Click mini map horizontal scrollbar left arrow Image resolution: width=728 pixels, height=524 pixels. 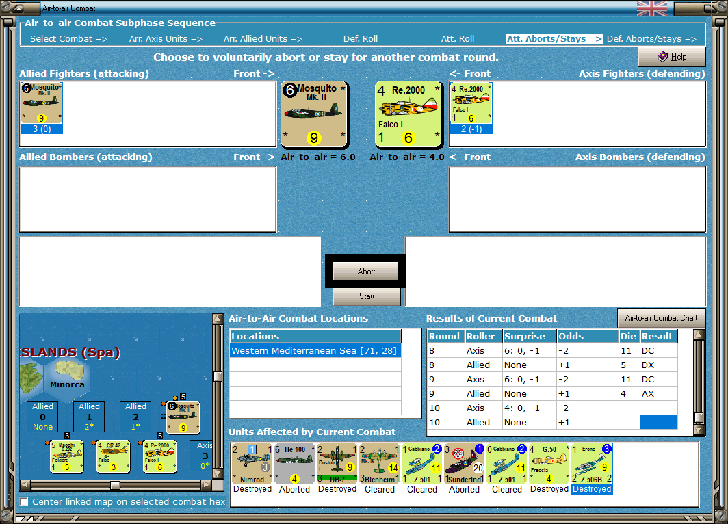25,485
